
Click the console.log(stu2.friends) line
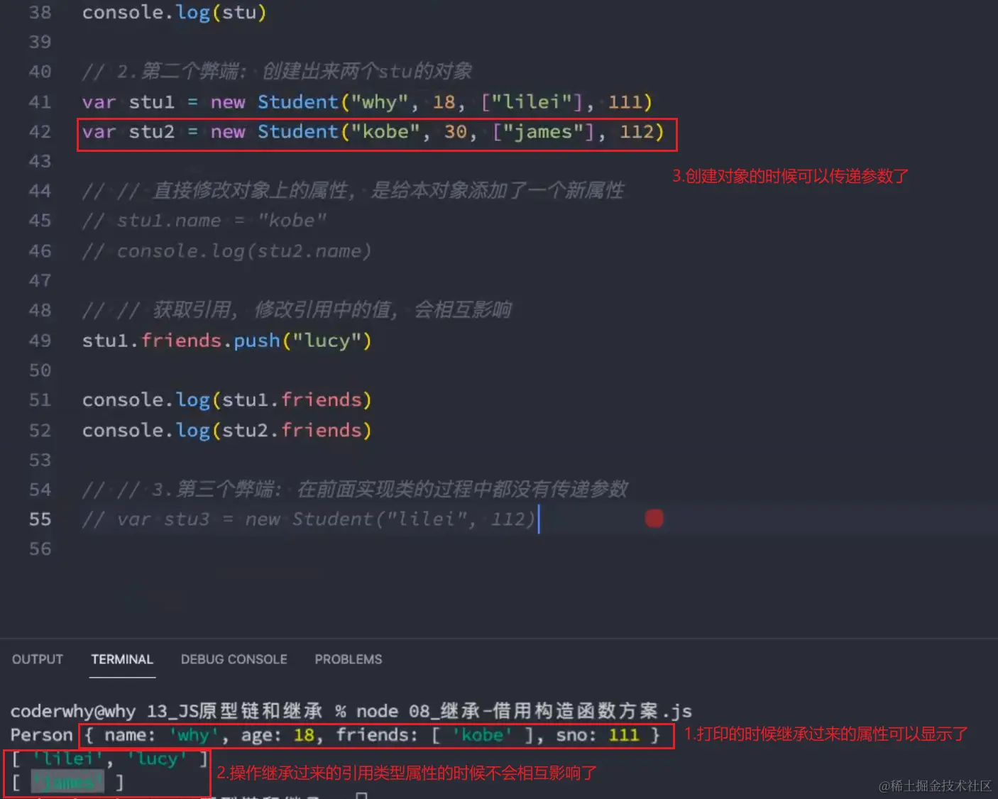click(226, 430)
